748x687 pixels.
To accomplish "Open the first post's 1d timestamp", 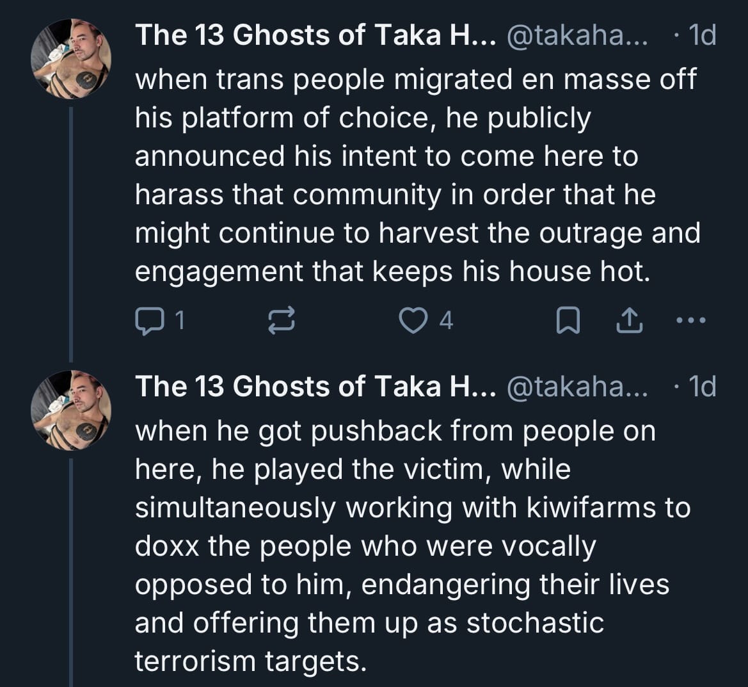I will 702,36.
